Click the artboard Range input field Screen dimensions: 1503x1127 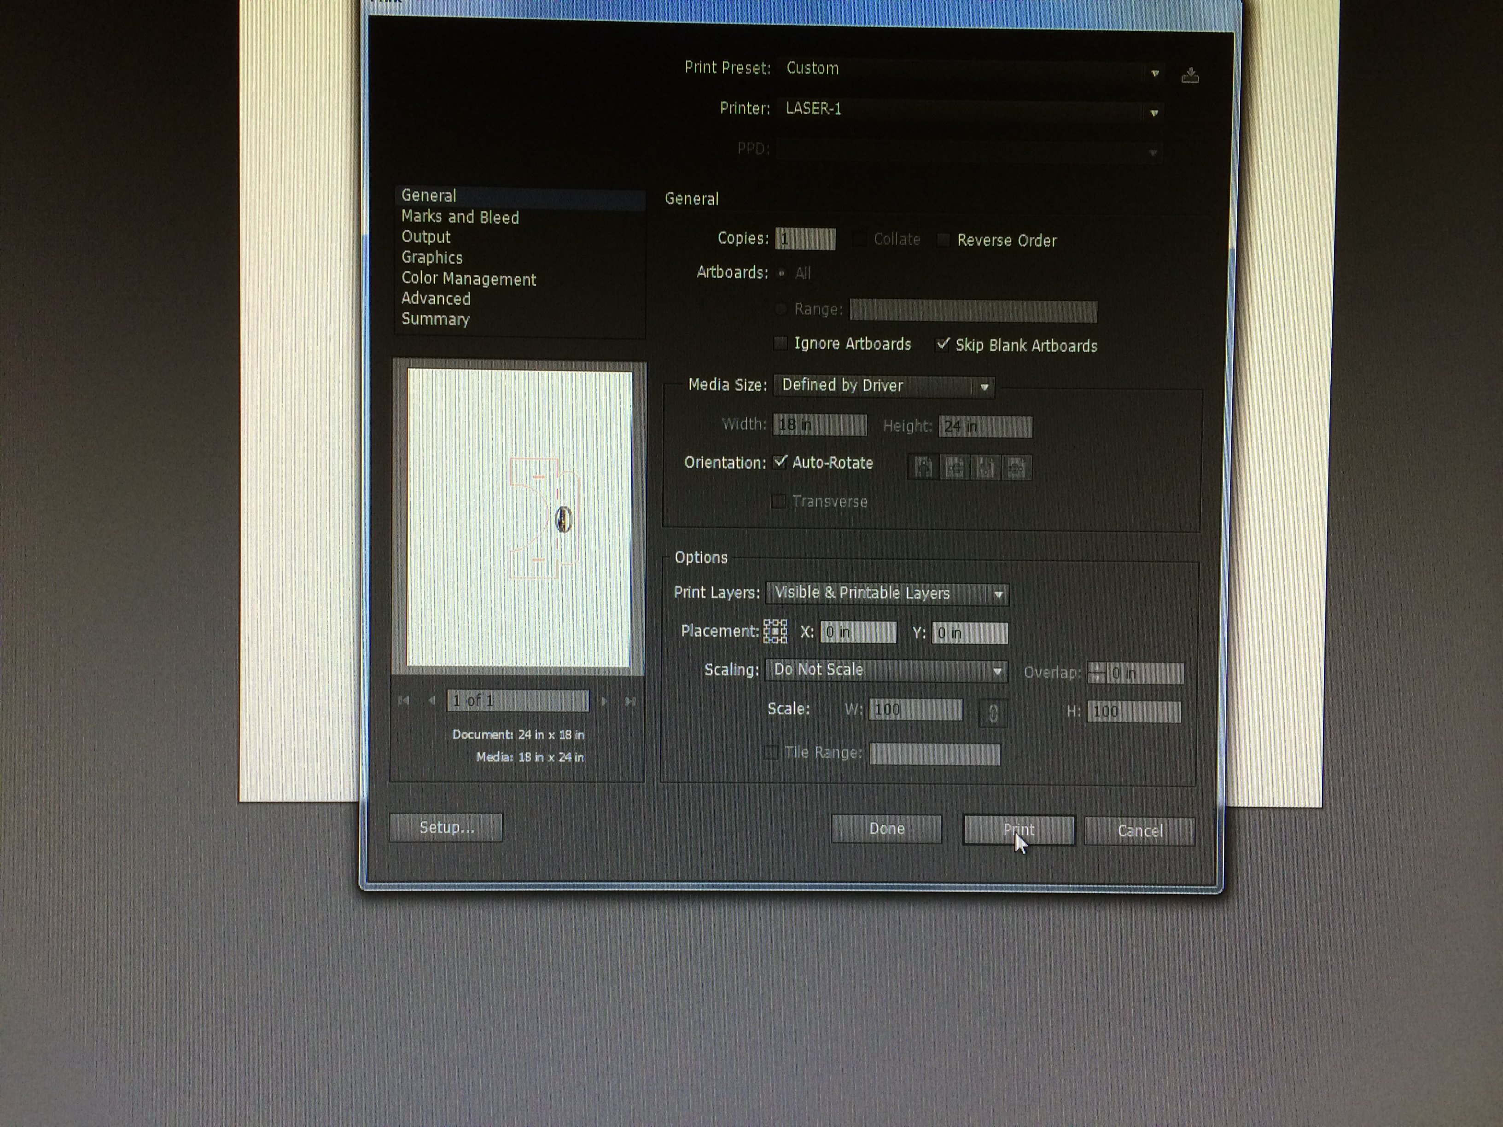coord(974,311)
